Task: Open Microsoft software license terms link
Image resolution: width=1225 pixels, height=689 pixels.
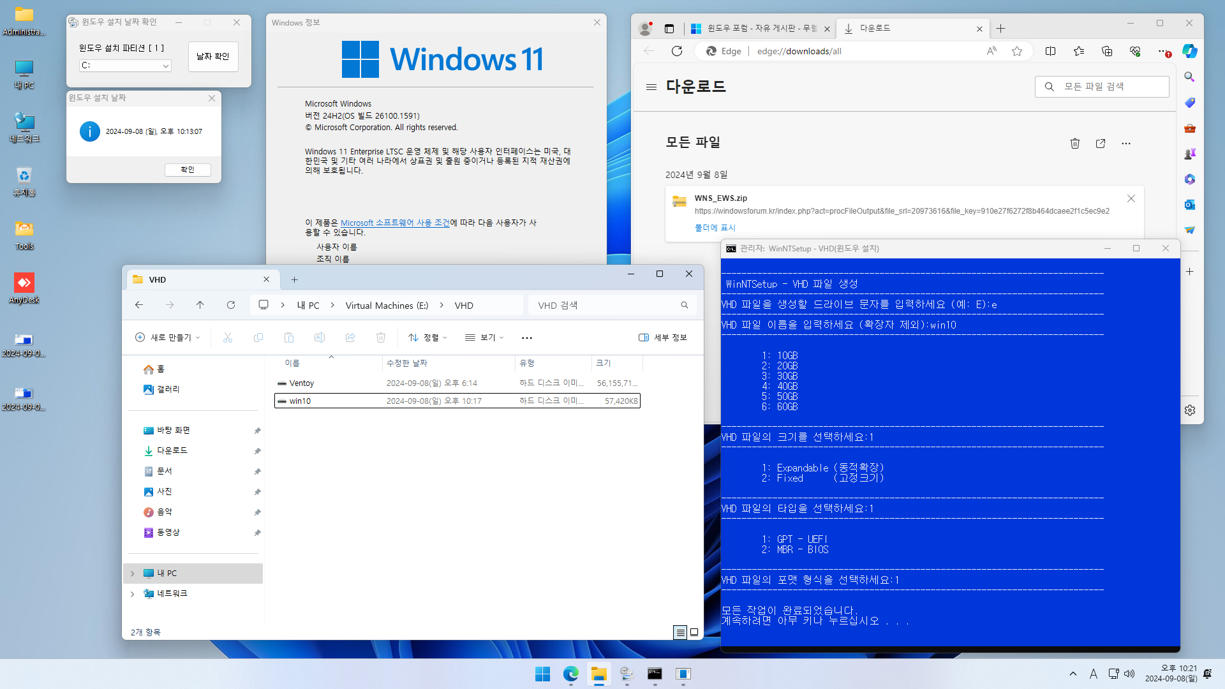Action: click(x=395, y=223)
